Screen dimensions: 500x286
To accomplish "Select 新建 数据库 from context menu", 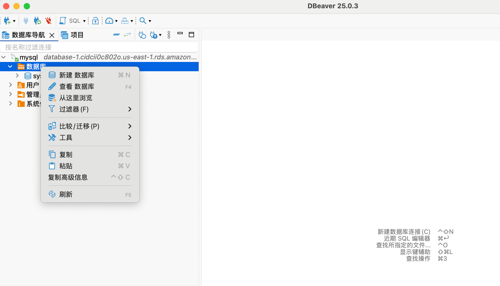I will [x=77, y=75].
